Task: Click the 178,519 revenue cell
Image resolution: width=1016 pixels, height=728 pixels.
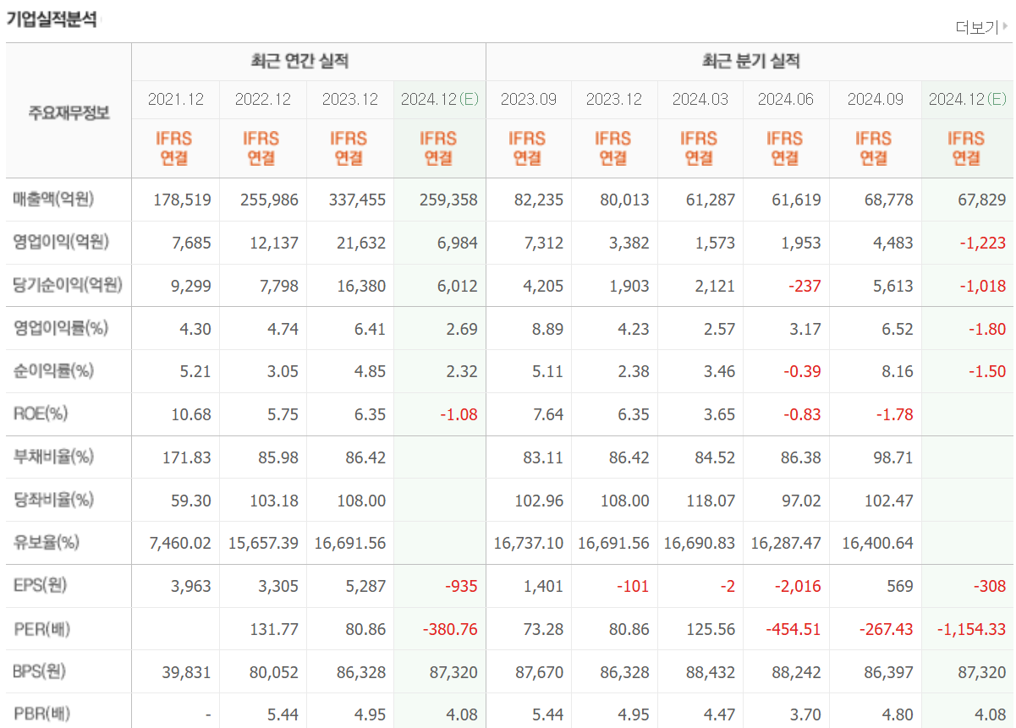Action: tap(183, 200)
